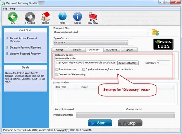This screenshot has width=182, height=134.
Task: Click icon beside File and Archive Password Recovery
Action: [7, 38]
